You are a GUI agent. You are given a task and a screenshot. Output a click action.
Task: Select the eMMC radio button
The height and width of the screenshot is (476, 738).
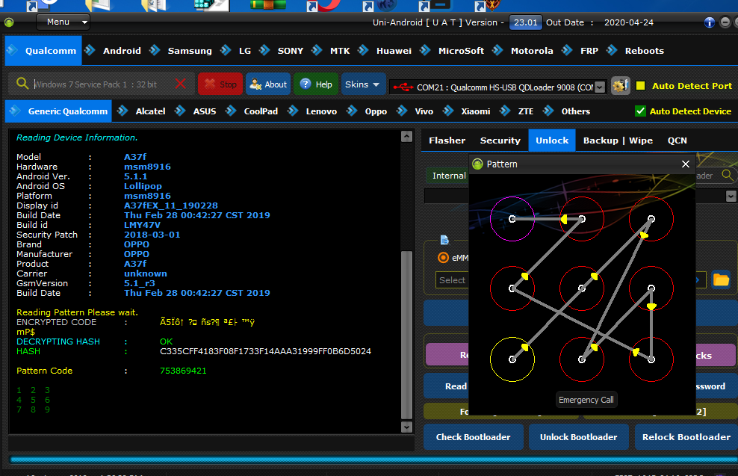(x=443, y=258)
